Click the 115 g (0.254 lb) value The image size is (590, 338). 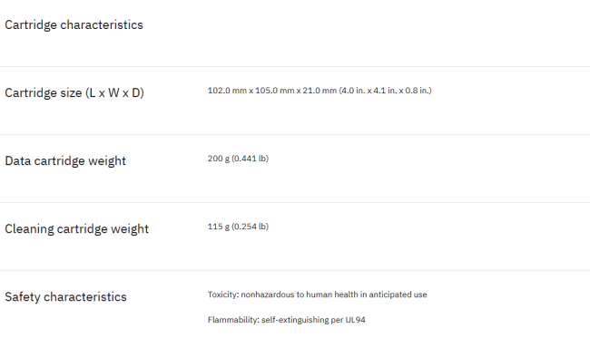coord(238,227)
